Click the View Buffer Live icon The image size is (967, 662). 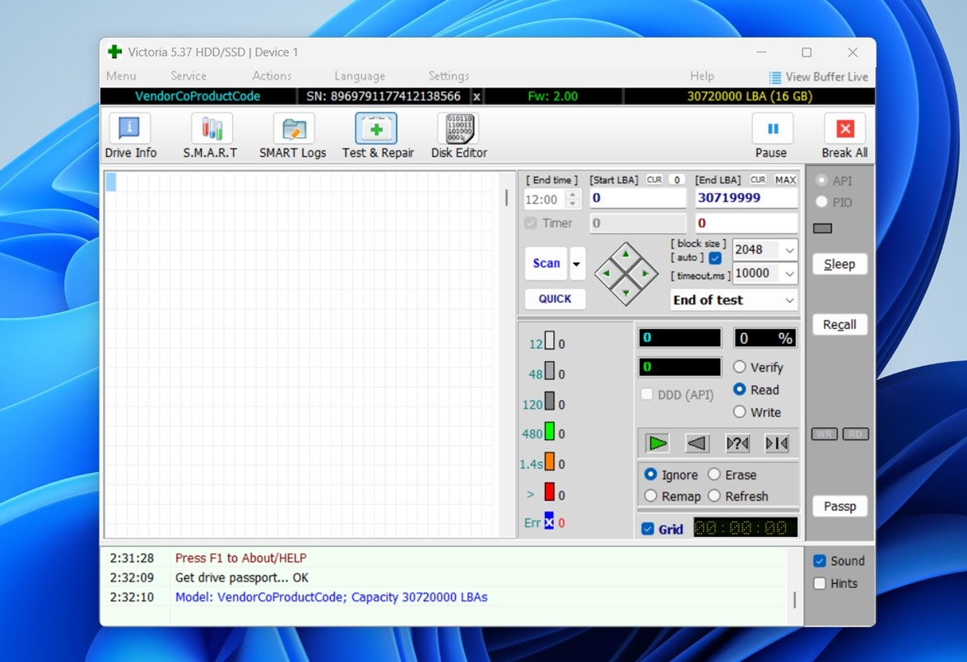coord(774,77)
